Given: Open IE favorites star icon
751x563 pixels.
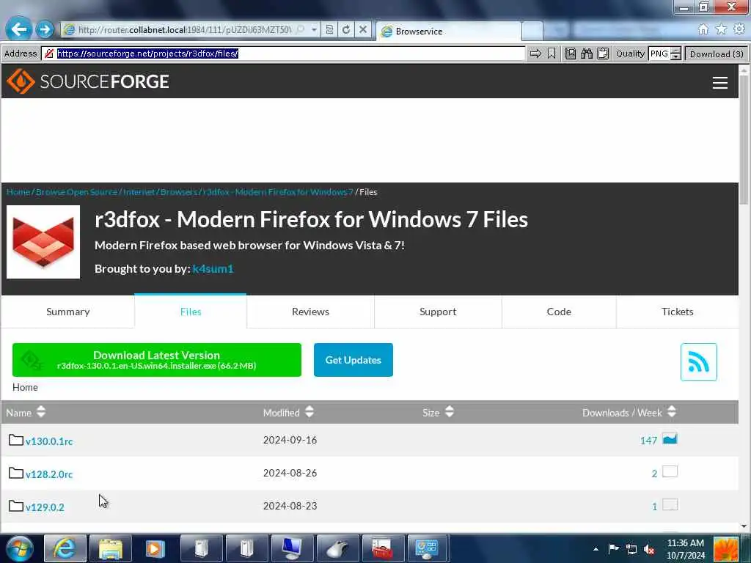Looking at the screenshot, I should pos(721,29).
